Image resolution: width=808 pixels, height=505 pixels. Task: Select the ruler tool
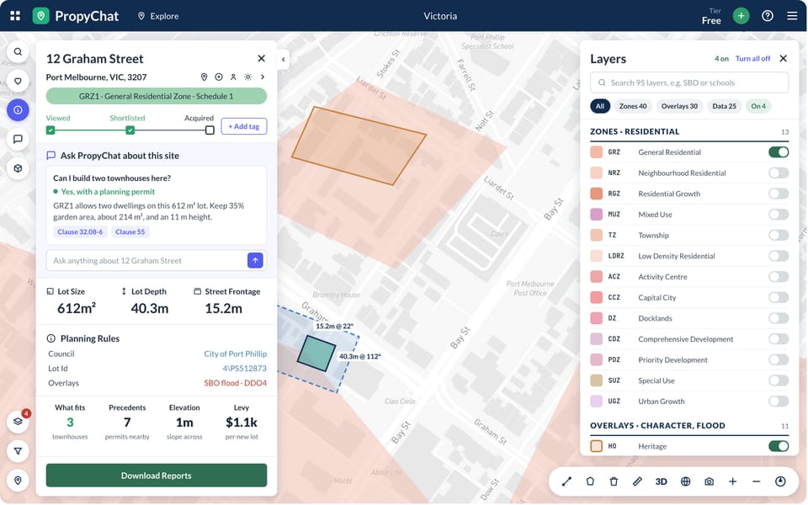click(x=637, y=481)
